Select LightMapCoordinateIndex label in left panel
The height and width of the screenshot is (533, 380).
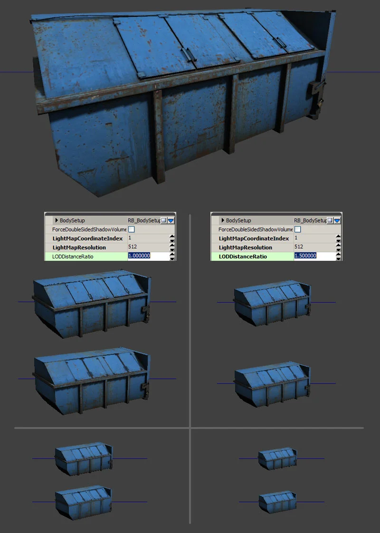[x=87, y=238]
